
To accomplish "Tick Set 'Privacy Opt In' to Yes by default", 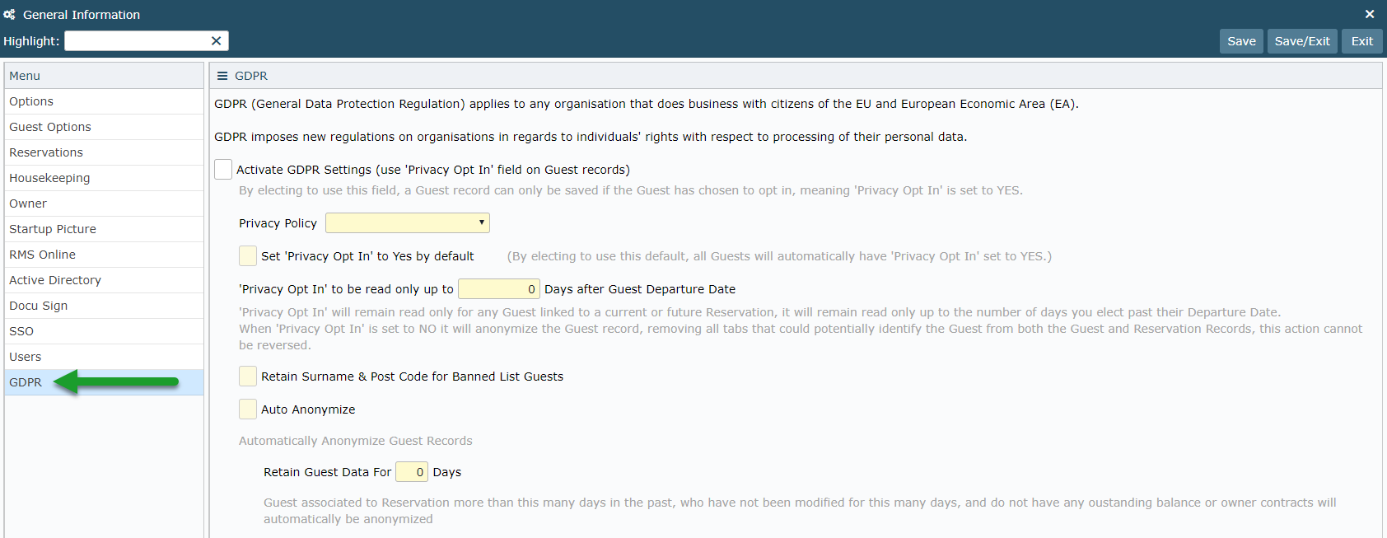I will point(248,255).
